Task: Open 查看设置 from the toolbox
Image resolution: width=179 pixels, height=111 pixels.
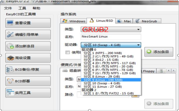Action: pyautogui.click(x=28, y=23)
